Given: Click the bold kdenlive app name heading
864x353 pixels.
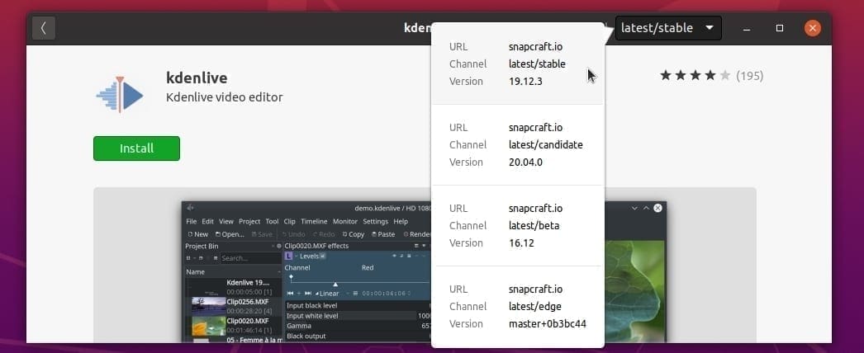Looking at the screenshot, I should [197, 78].
